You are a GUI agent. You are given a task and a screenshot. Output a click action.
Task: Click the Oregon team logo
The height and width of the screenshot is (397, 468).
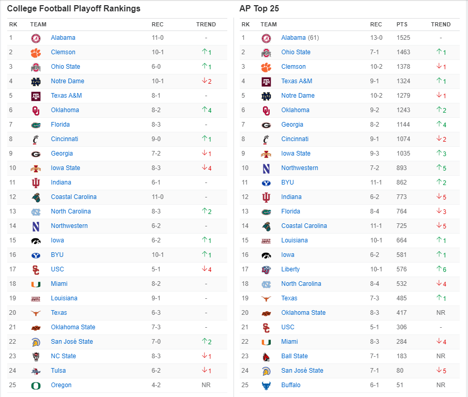[x=36, y=385]
